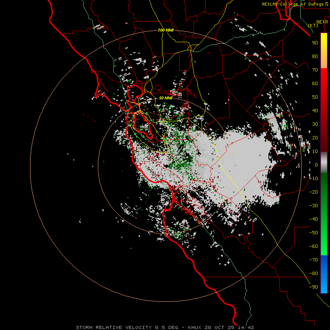Click the "-70" value on the velocity scale
Viewport: 330px width, 330px height.
(313, 260)
